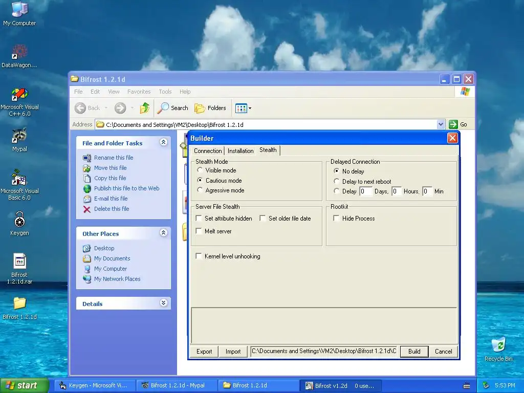
Task: Open Search in the Explorer toolbar
Action: 173,108
